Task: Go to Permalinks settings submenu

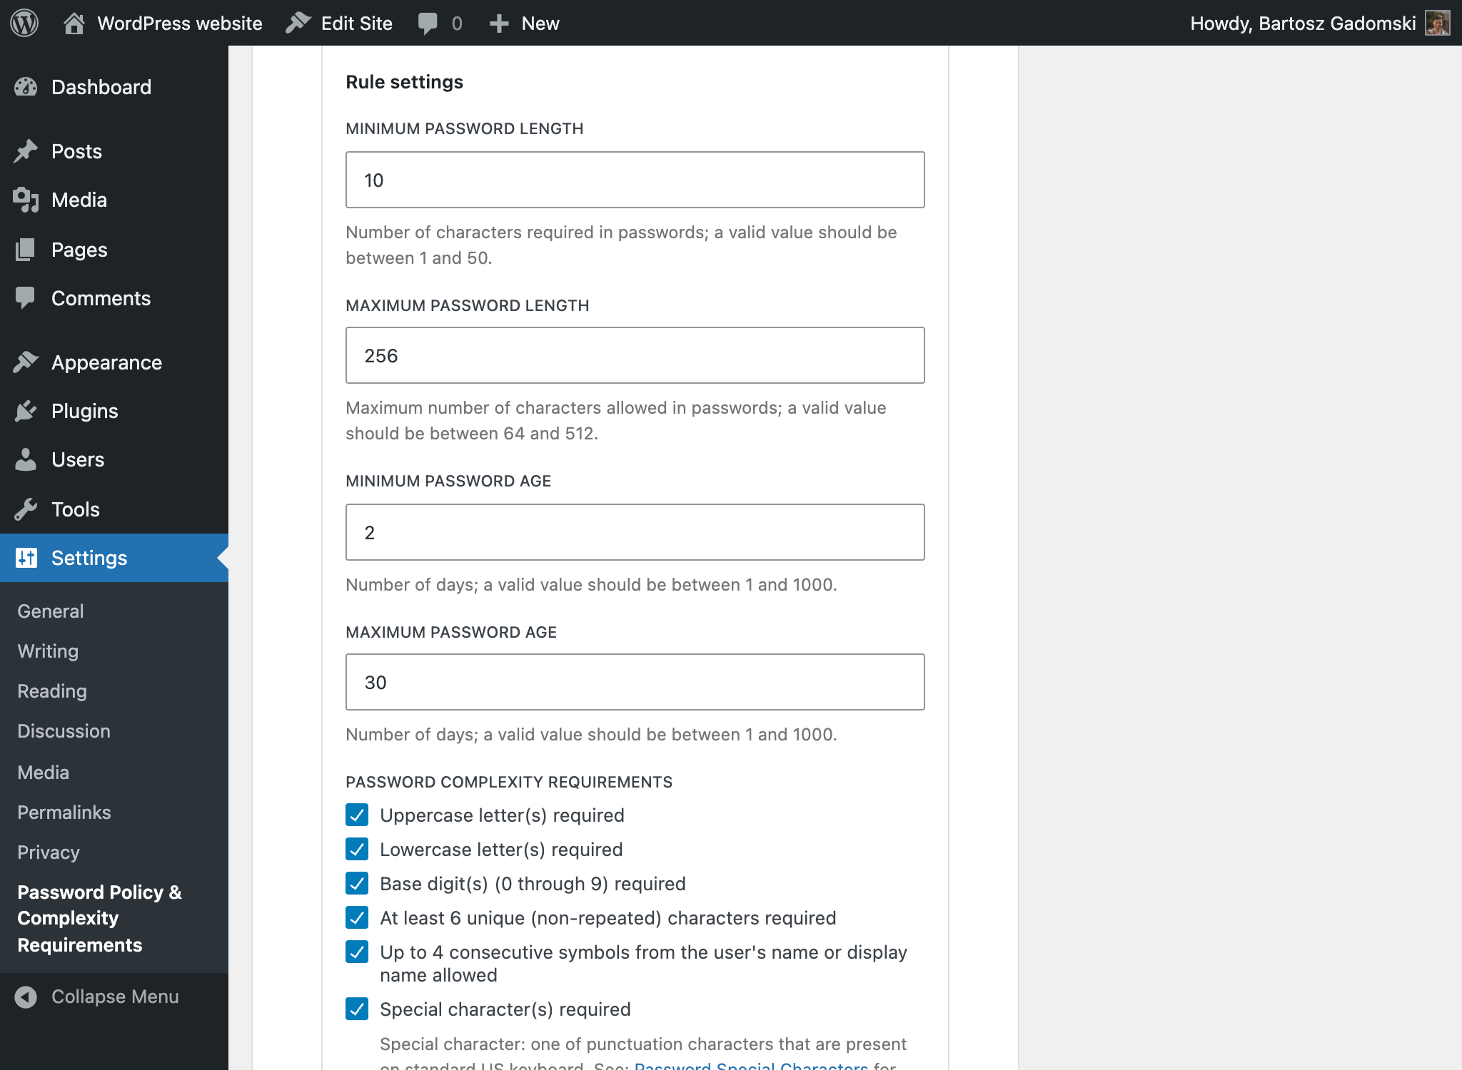Action: click(64, 812)
